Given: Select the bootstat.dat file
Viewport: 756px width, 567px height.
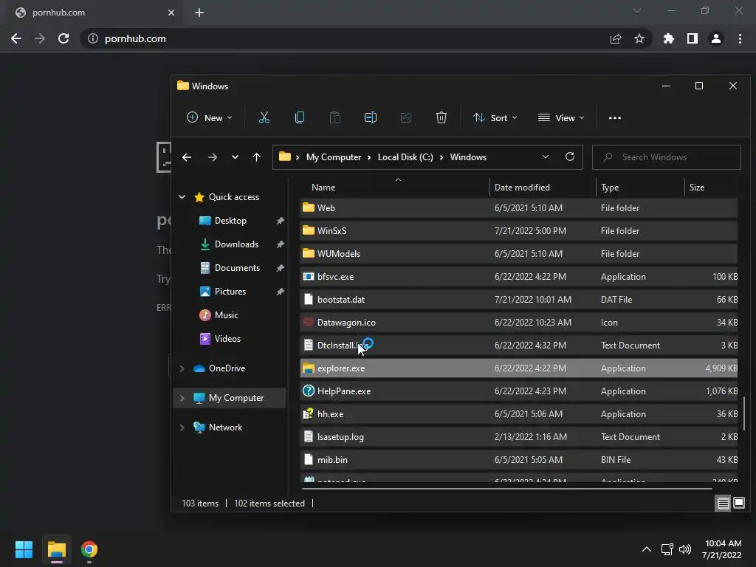Looking at the screenshot, I should tap(519, 300).
